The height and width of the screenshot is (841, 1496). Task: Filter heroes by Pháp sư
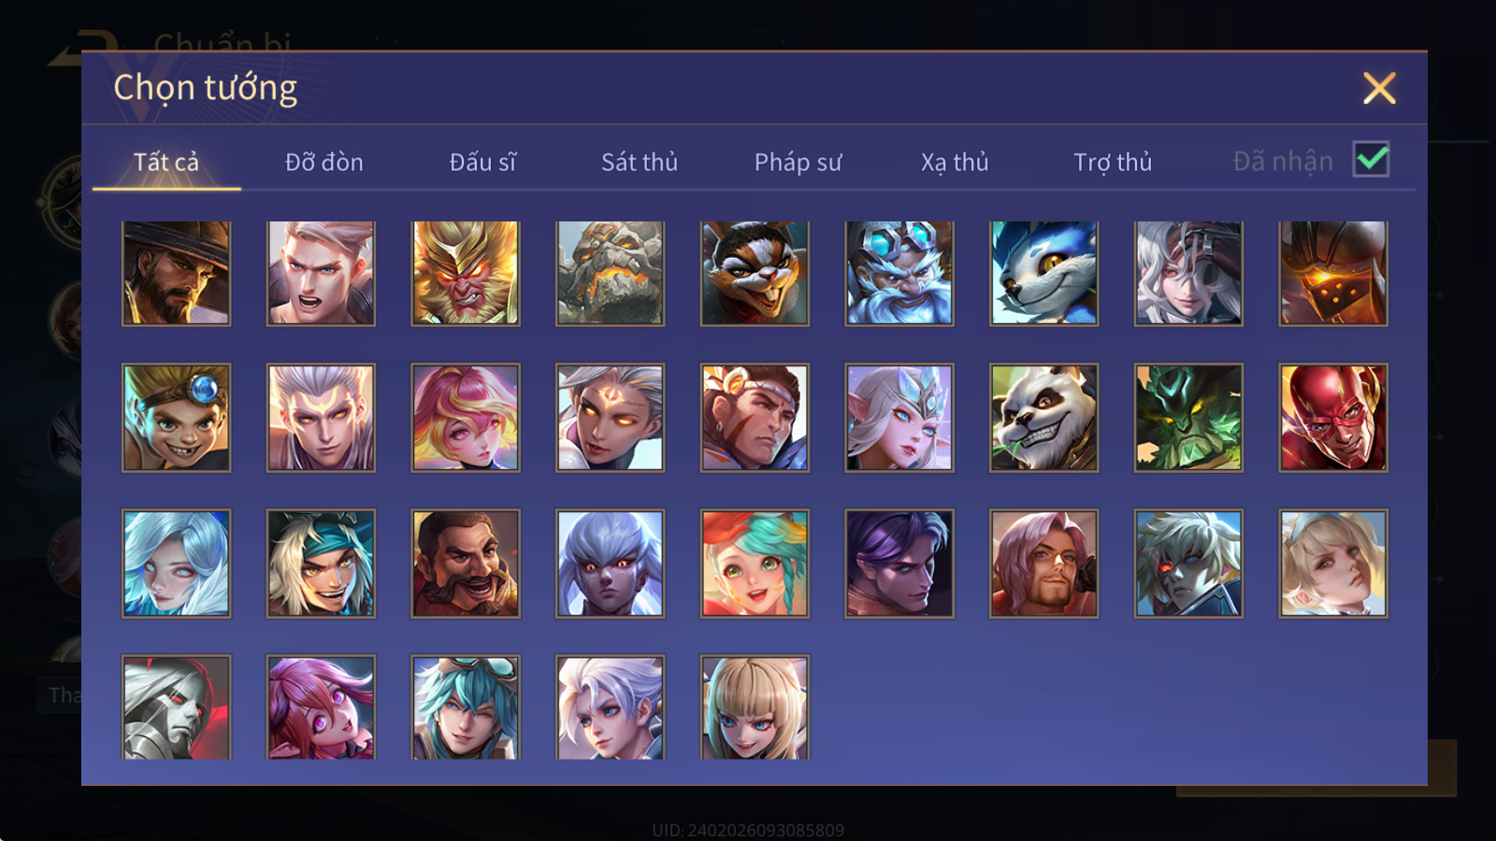[798, 162]
